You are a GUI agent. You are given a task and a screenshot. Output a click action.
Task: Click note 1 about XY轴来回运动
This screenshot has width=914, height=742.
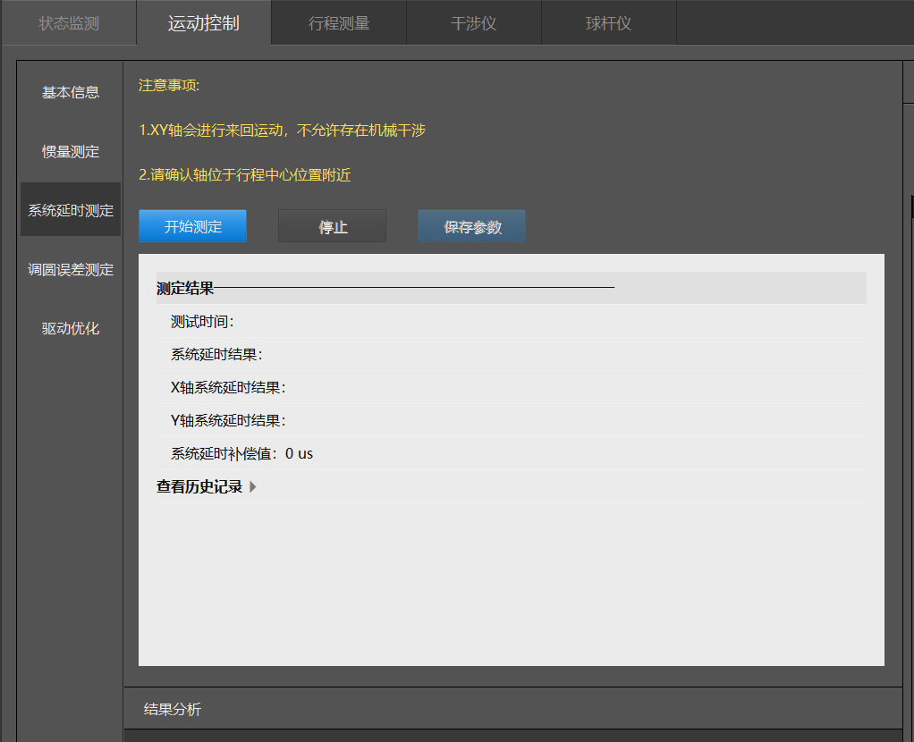[282, 130]
